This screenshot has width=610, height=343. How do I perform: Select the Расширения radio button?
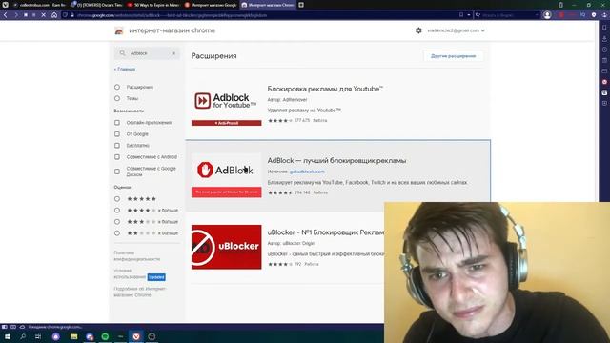coord(117,87)
